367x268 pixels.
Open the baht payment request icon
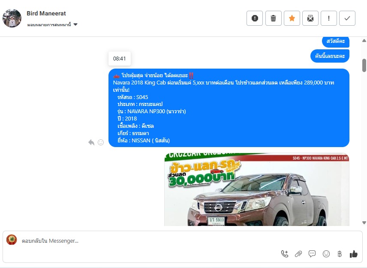(x=340, y=254)
